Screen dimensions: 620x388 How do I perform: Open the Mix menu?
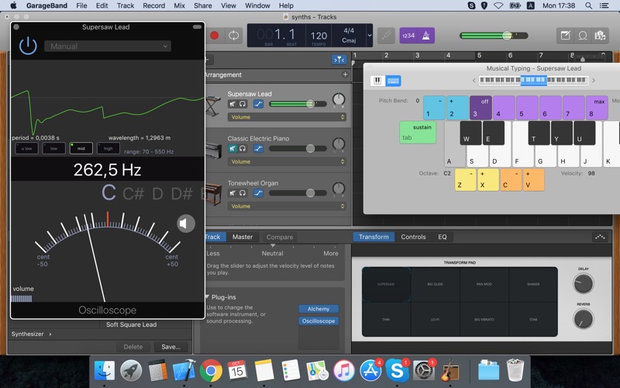(x=179, y=5)
